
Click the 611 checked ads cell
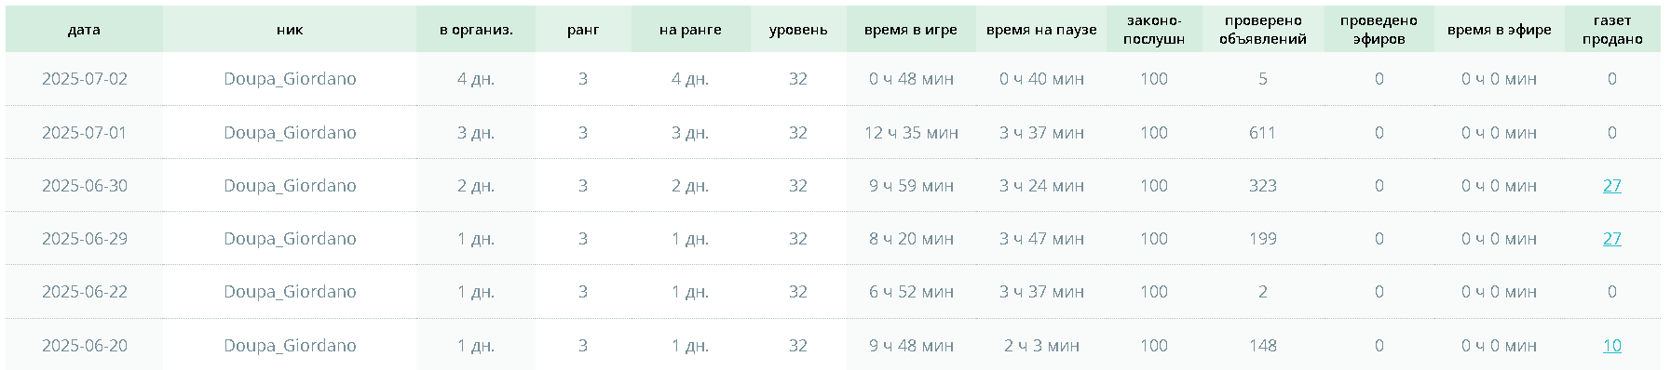tap(1263, 133)
